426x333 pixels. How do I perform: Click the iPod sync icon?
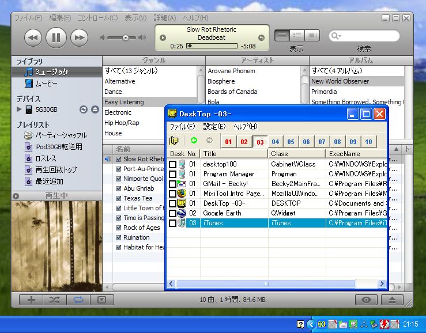(x=84, y=109)
